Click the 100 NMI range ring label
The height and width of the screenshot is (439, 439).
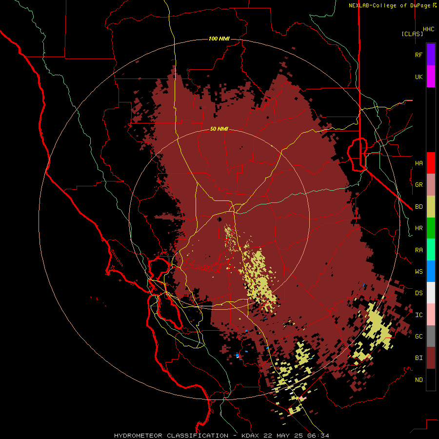(x=219, y=39)
